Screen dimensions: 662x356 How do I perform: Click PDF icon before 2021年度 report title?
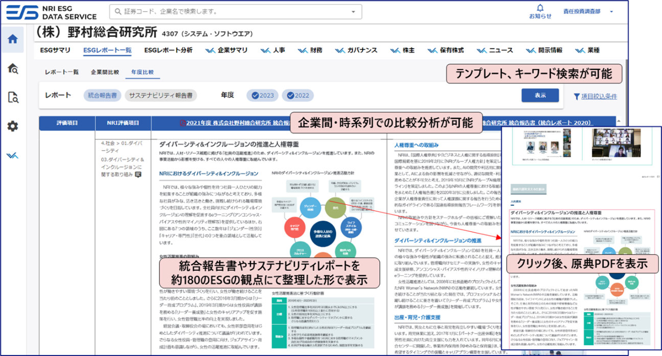click(182, 123)
